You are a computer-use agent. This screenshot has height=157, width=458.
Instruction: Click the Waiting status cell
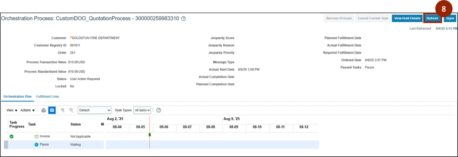coord(76,144)
